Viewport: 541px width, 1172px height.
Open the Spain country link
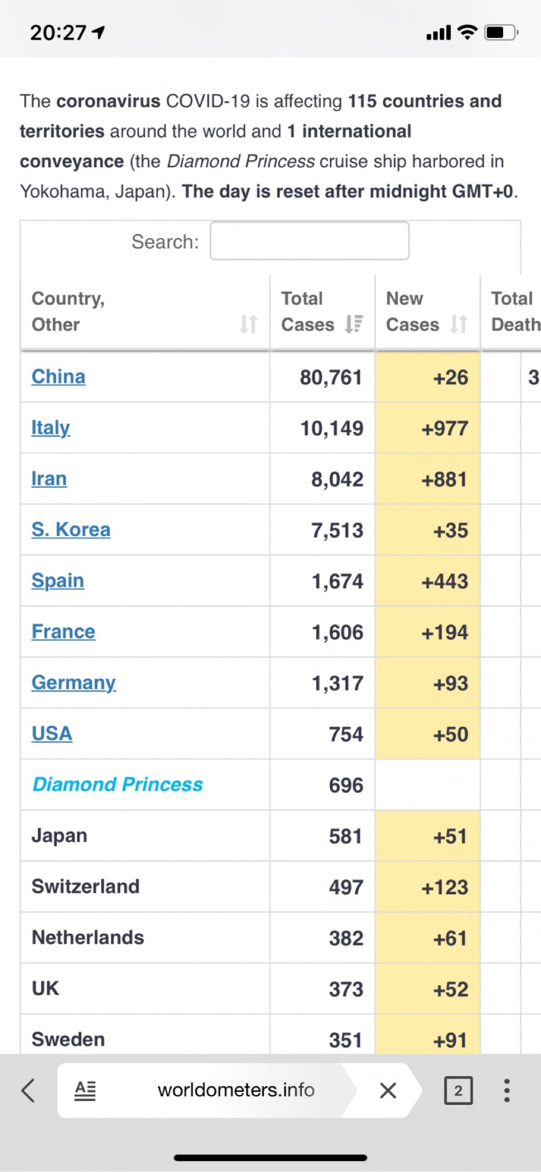(58, 581)
